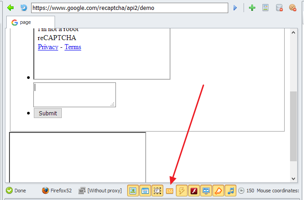Click the 'reCAPTCHA' text
Image resolution: width=304 pixels, height=200 pixels.
pos(57,38)
